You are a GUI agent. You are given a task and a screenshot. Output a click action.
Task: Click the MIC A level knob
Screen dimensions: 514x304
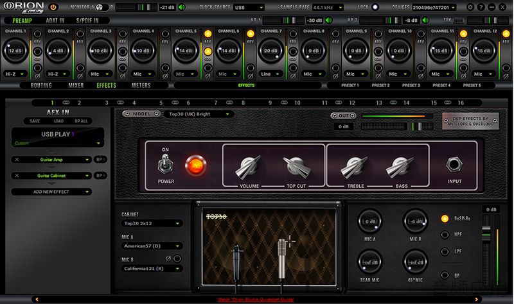click(370, 221)
